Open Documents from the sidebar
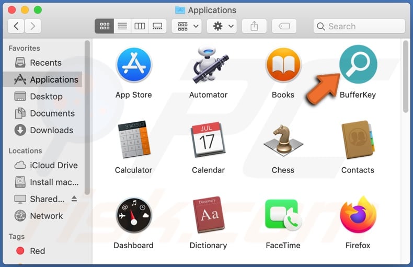Image resolution: width=413 pixels, height=267 pixels. 43,113
